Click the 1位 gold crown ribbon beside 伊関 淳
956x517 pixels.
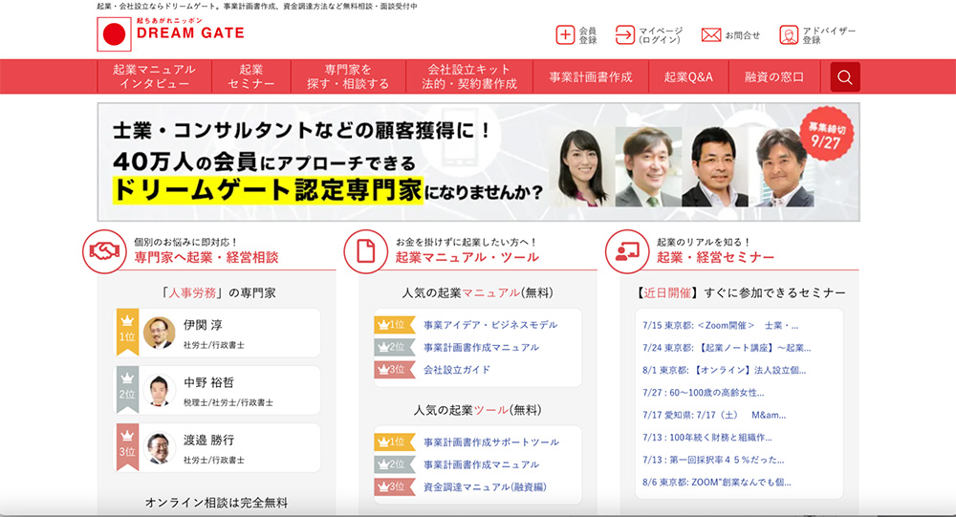pos(127,332)
